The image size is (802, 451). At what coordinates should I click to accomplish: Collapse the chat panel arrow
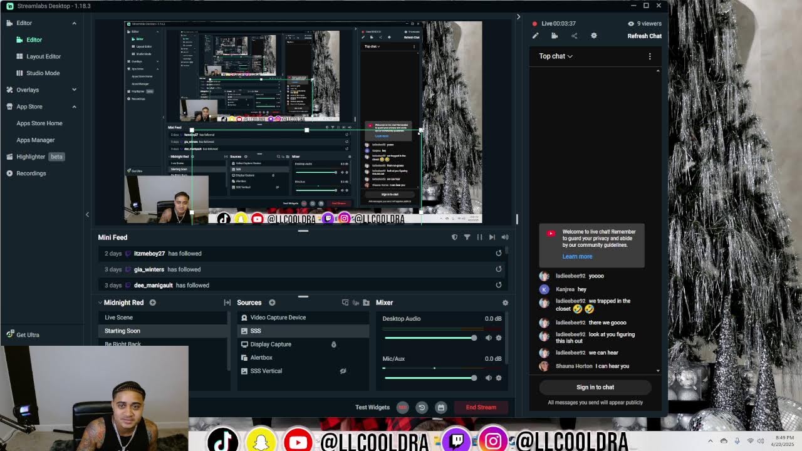coord(518,17)
